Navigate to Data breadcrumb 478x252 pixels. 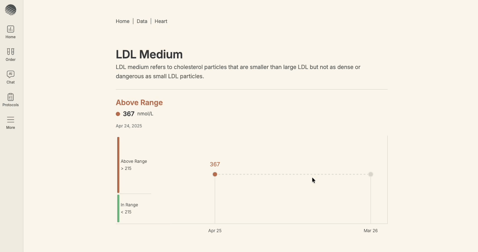[x=142, y=21]
